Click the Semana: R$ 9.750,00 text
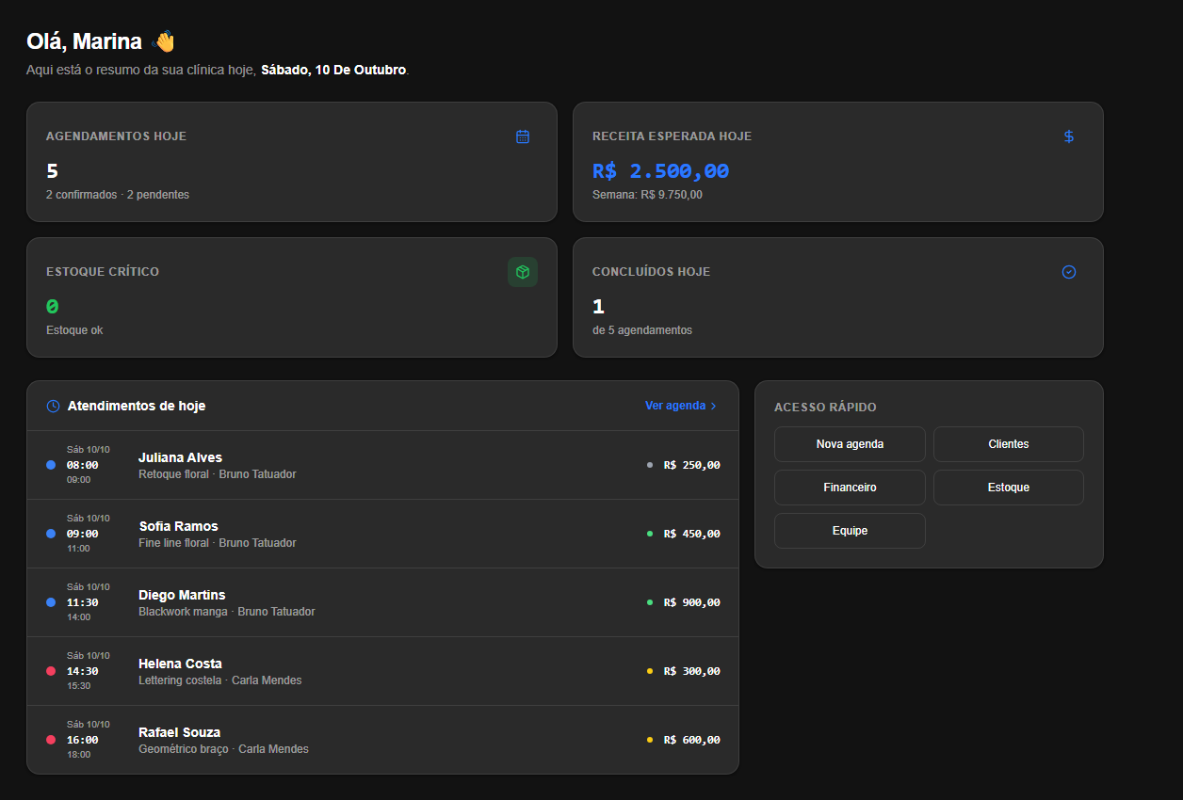 click(647, 195)
